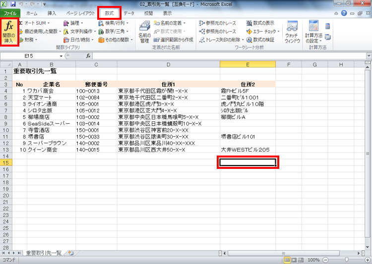This screenshot has height=264, width=372.
Task: Click トレース矢印の削除
Action: coord(222,40)
